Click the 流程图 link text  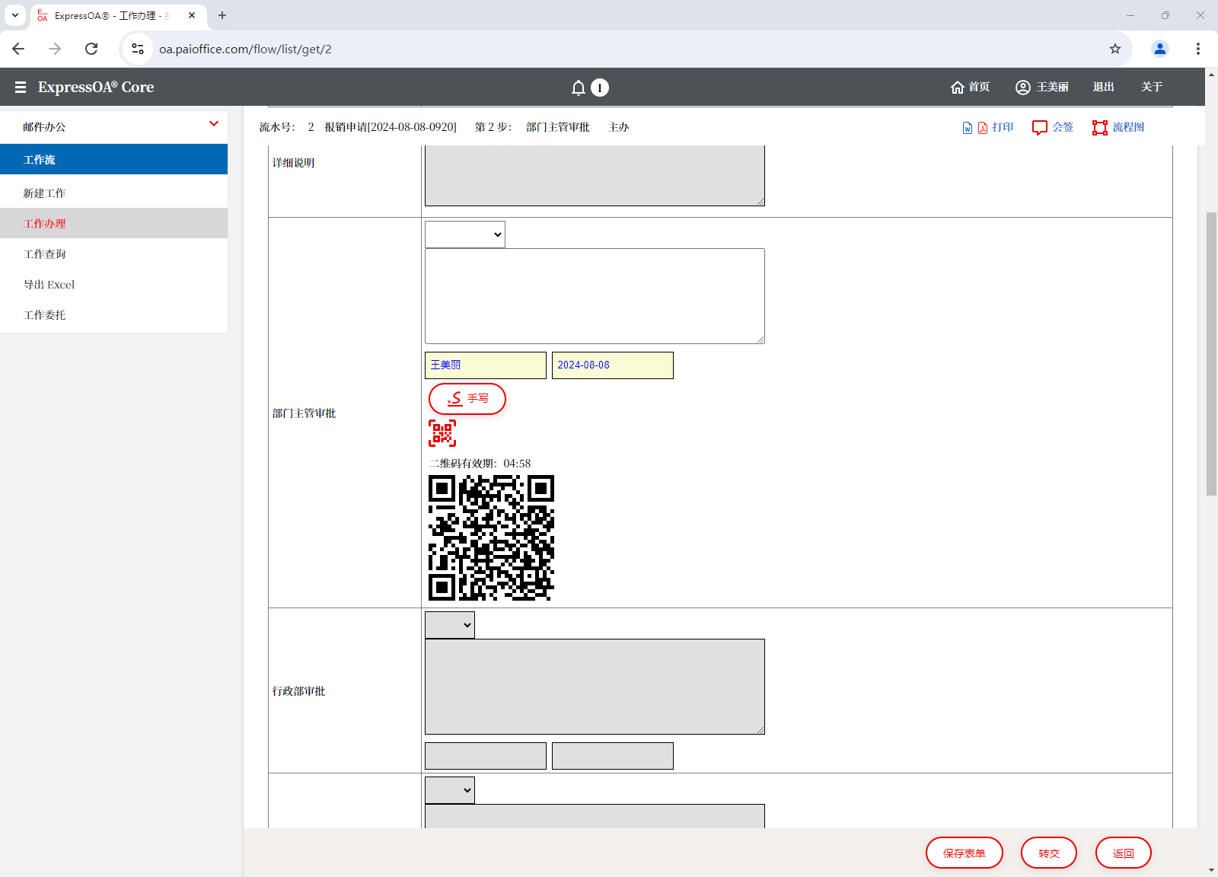pos(1128,127)
